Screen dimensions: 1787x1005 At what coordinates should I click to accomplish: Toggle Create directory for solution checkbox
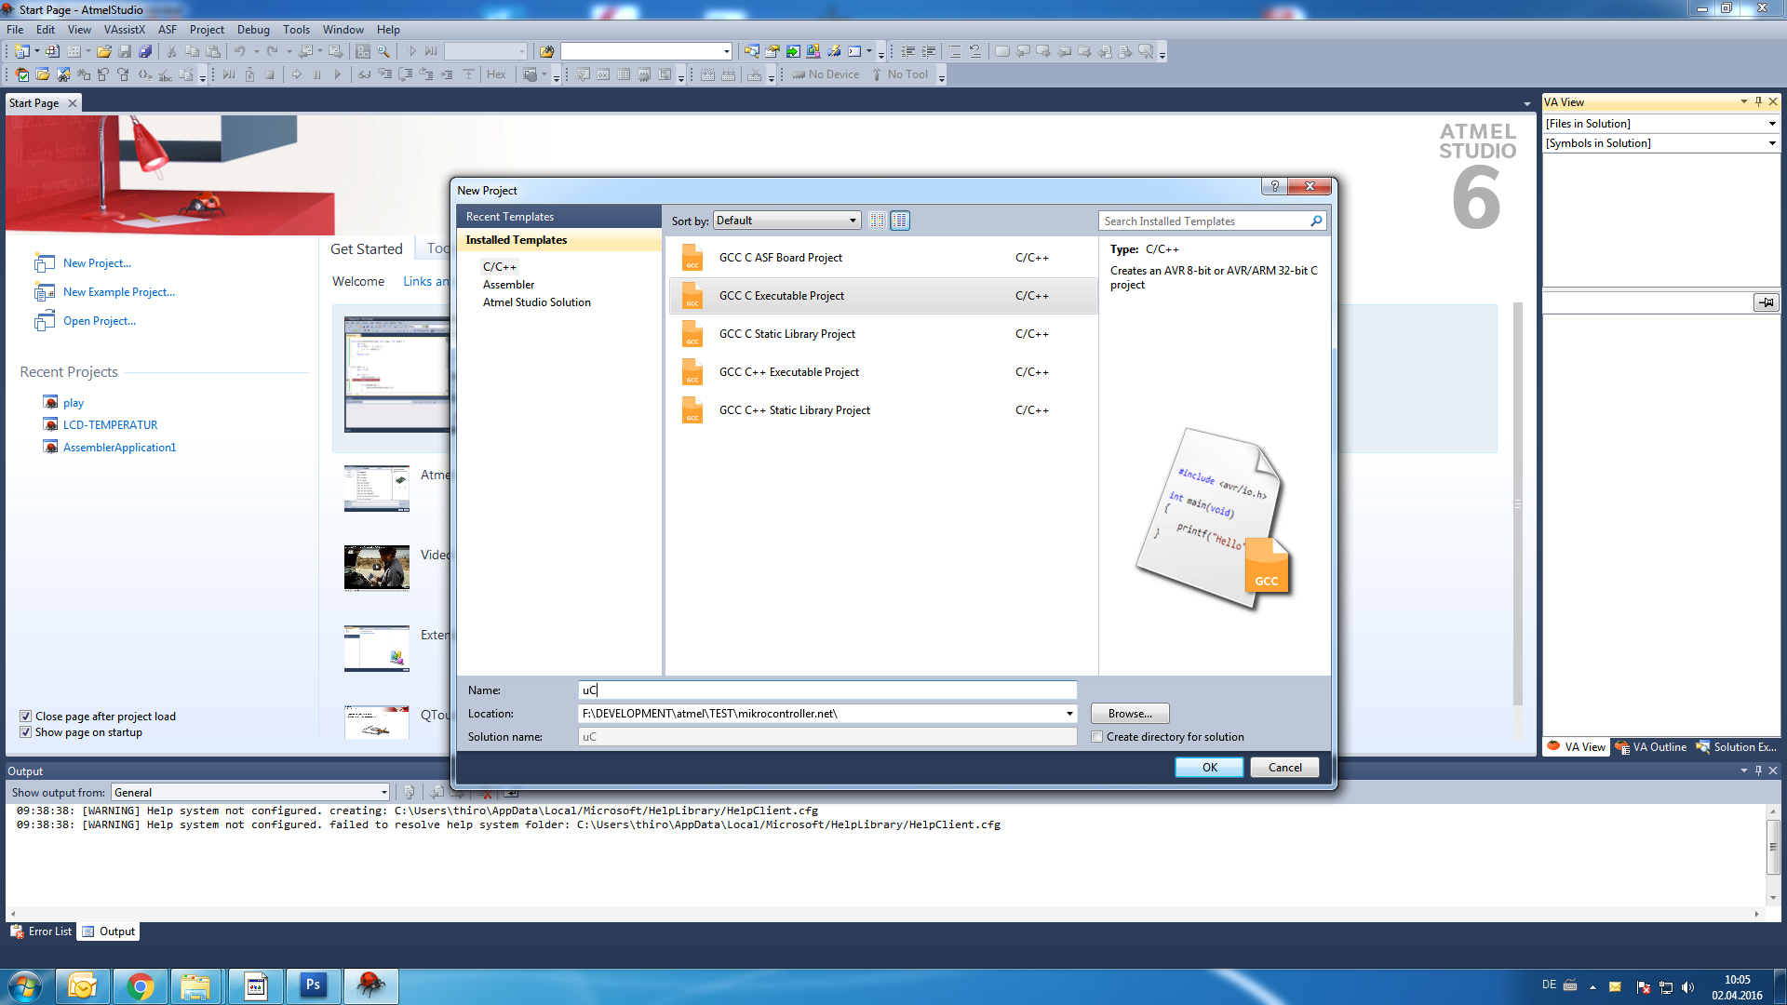[1097, 737]
